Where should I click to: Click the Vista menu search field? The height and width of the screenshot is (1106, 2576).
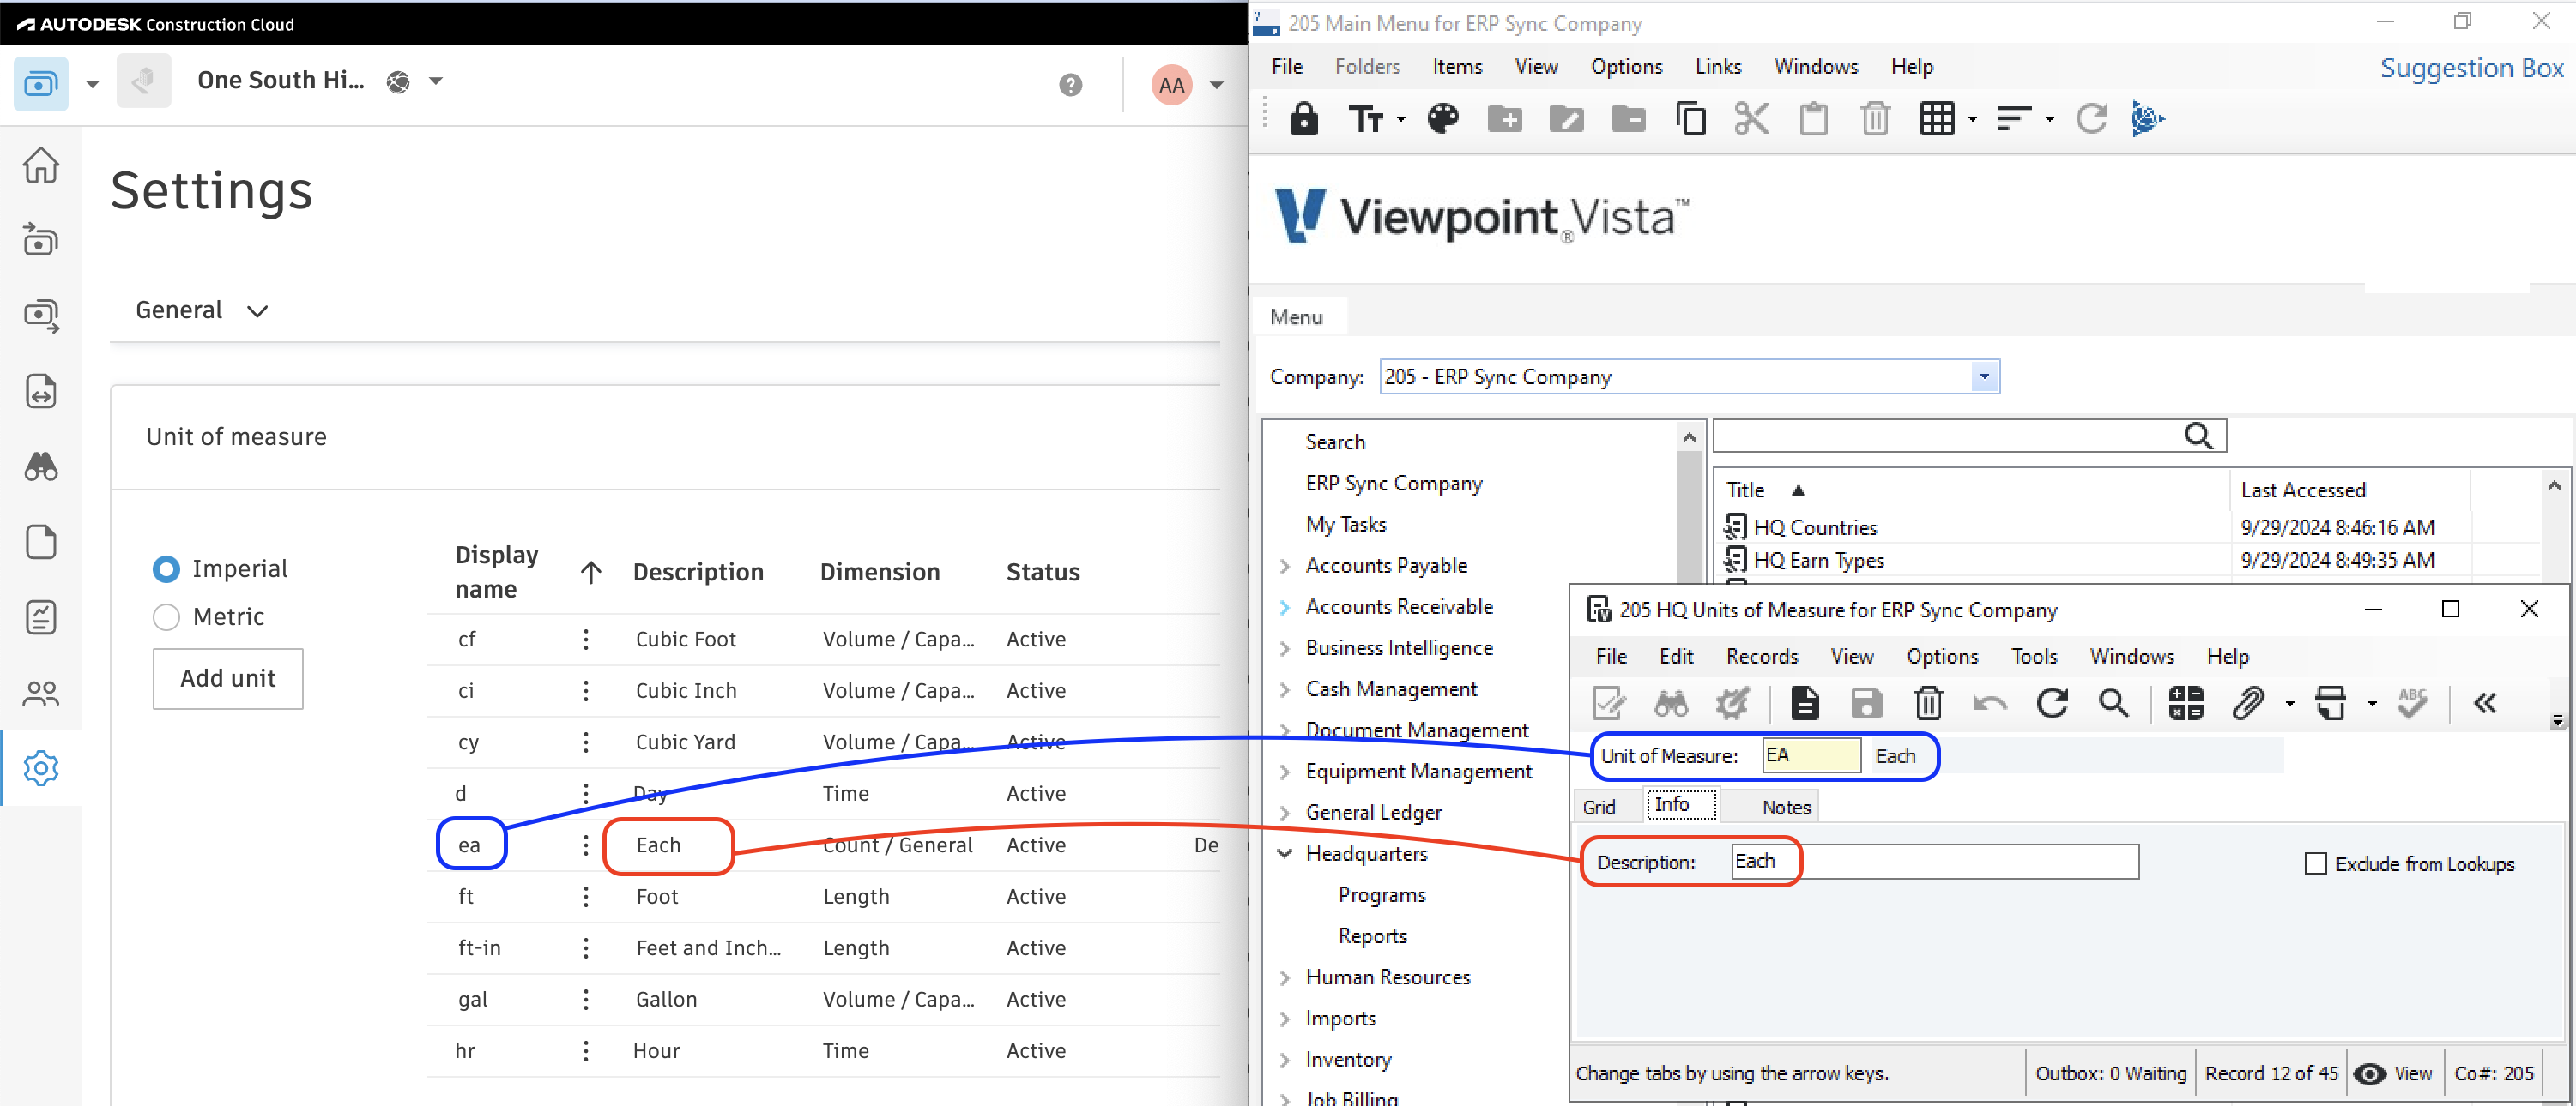1969,436
